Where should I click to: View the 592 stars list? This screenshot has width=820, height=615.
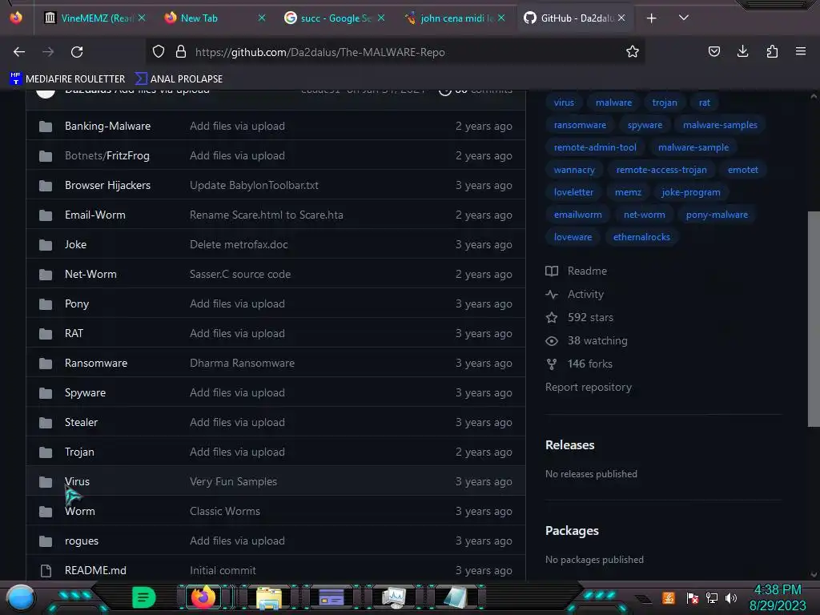click(x=580, y=317)
